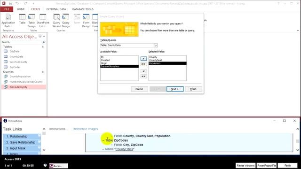
Task: Select the ZipCodesbyCity query
Action: pos(24,87)
